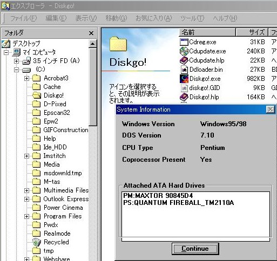Select the Cdupdate.exe CD icon

click(184, 51)
